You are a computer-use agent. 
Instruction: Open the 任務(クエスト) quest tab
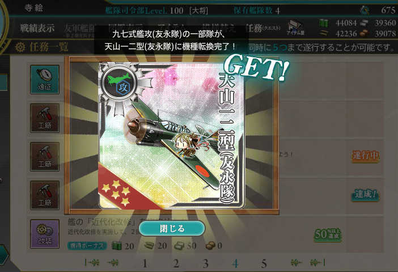tap(262, 28)
